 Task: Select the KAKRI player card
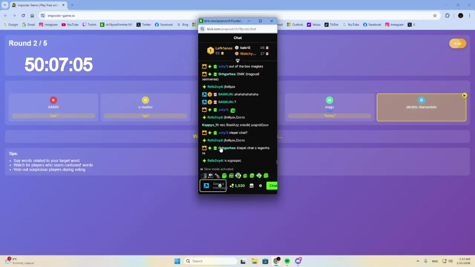[53, 107]
